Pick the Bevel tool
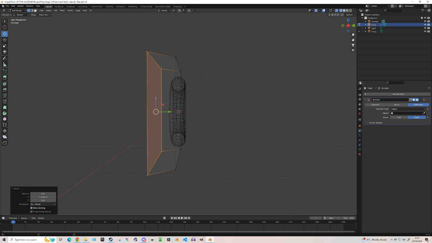 pyautogui.click(x=5, y=89)
